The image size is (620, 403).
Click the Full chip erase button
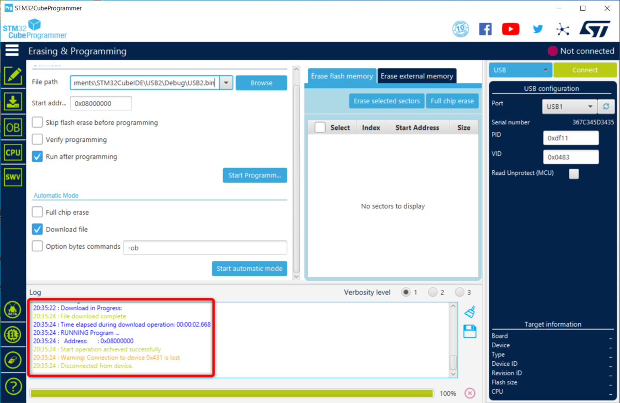(x=453, y=101)
